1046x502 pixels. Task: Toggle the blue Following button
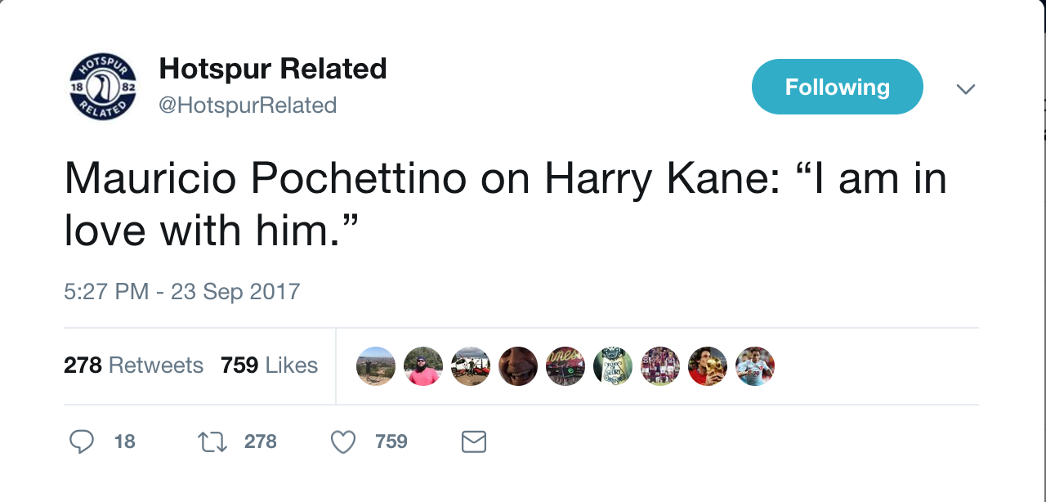(837, 87)
